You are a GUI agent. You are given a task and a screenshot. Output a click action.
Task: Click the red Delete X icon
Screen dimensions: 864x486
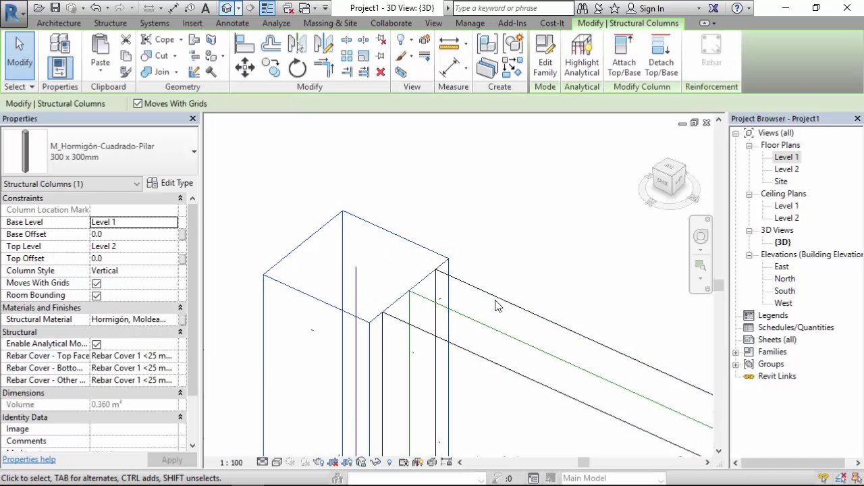coord(381,72)
